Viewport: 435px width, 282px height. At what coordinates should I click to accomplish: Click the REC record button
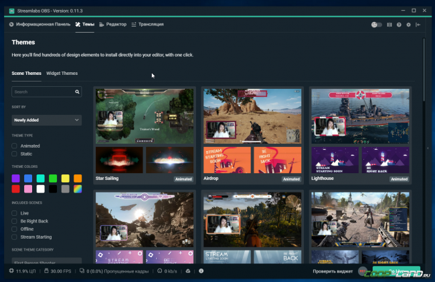pos(363,271)
